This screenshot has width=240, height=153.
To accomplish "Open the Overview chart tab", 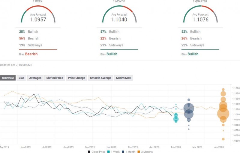I will click(8, 78).
